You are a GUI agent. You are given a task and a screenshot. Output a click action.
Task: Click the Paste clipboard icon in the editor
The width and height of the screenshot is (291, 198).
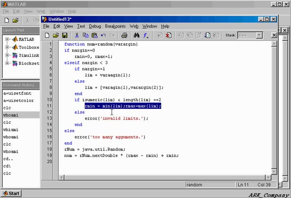coord(95,35)
